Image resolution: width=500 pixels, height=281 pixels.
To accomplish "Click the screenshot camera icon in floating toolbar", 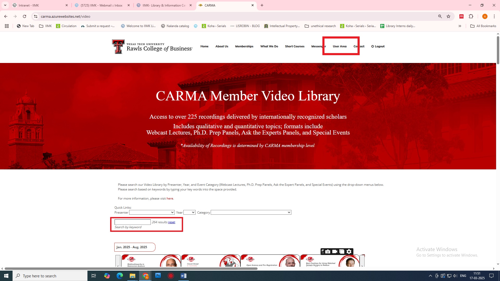I will pyautogui.click(x=328, y=252).
